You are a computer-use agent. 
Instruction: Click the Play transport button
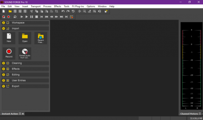pos(27,17)
